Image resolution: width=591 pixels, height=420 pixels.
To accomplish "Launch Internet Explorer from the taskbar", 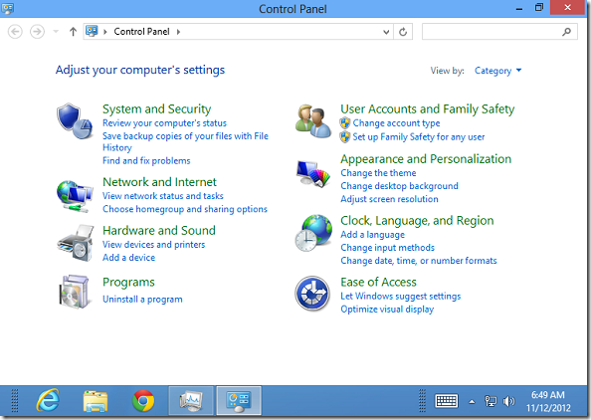I will tap(48, 400).
